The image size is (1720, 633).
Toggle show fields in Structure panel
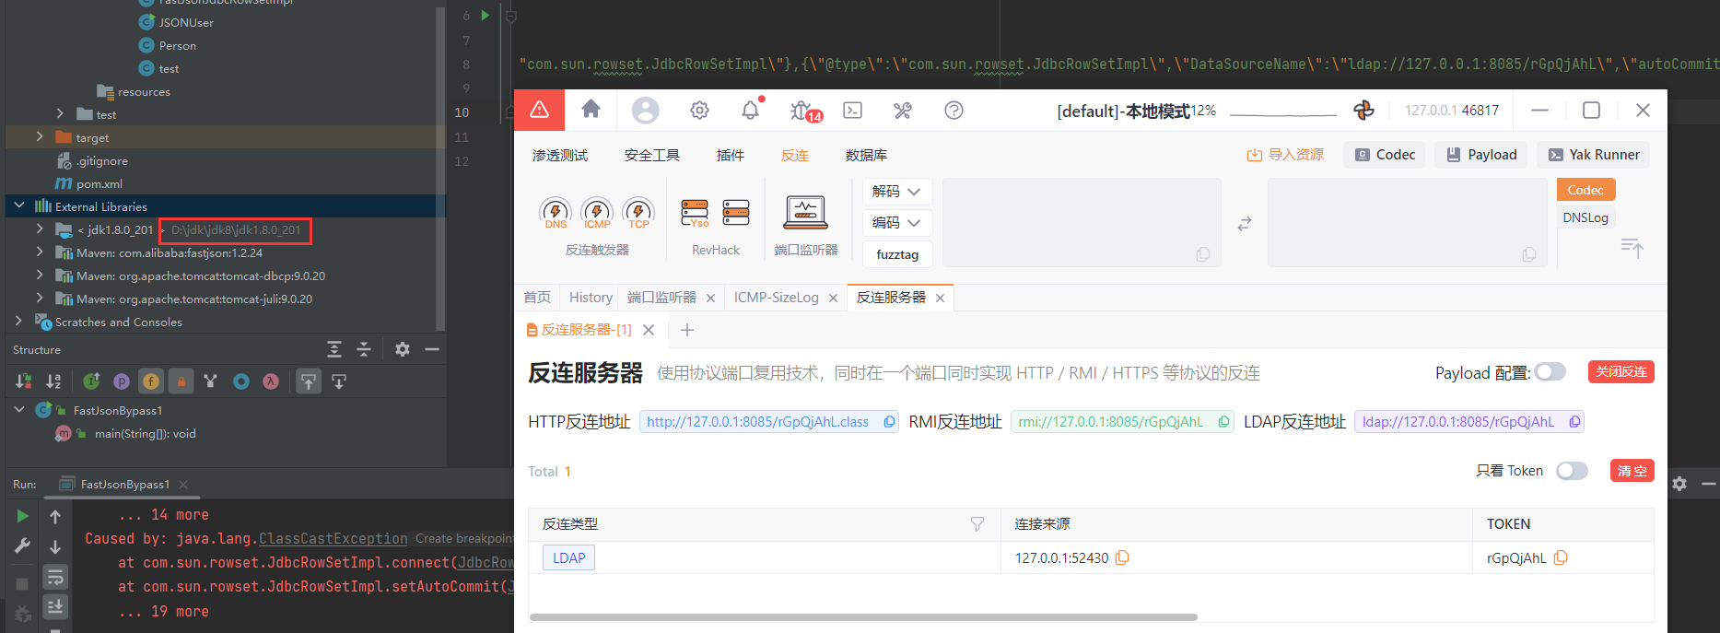click(x=151, y=381)
